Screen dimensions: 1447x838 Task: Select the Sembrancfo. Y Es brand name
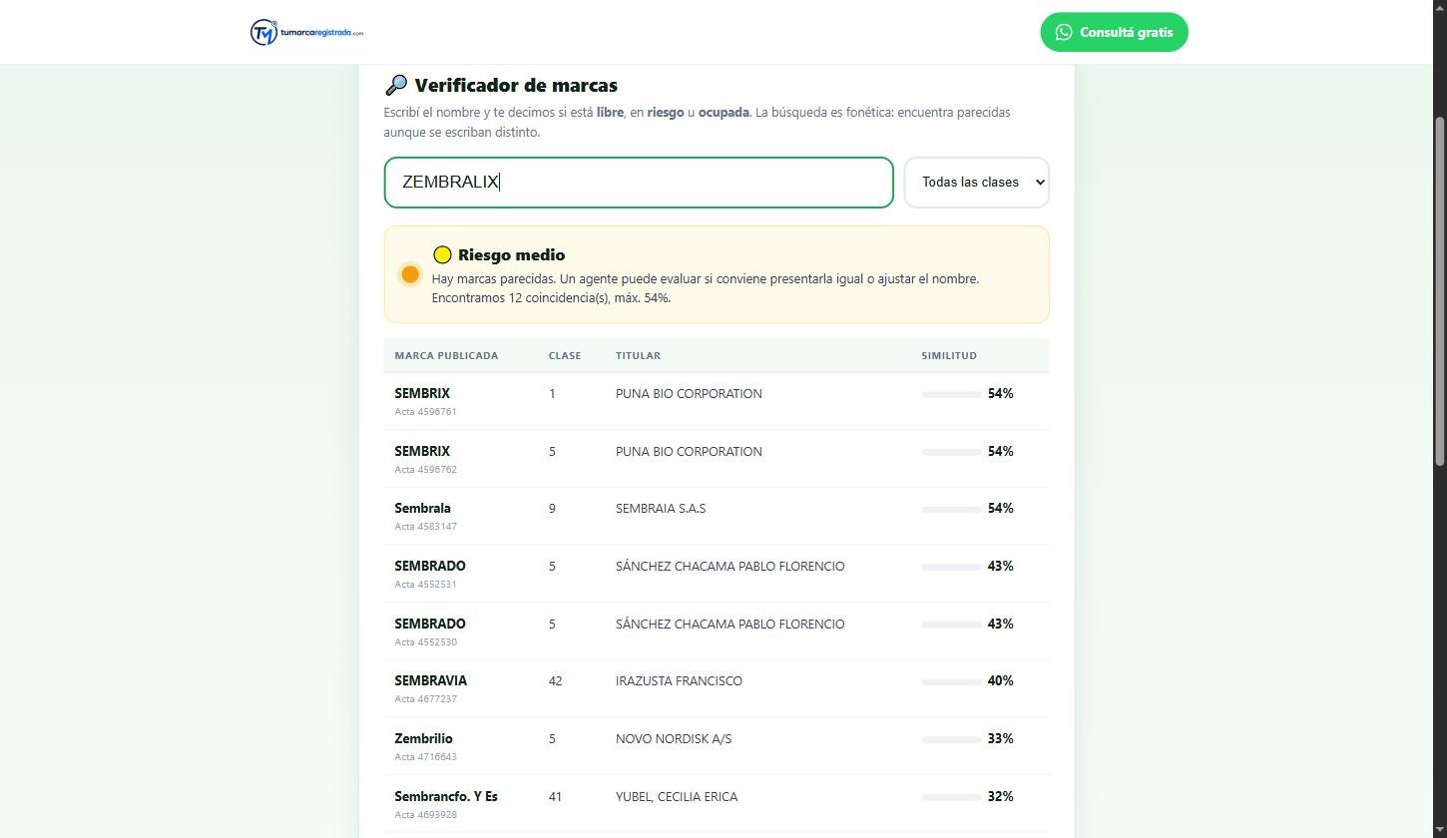(446, 796)
